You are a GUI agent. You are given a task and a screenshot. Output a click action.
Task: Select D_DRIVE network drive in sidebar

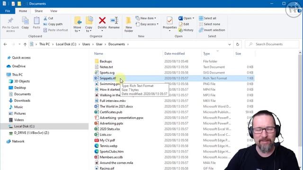tap(29, 133)
